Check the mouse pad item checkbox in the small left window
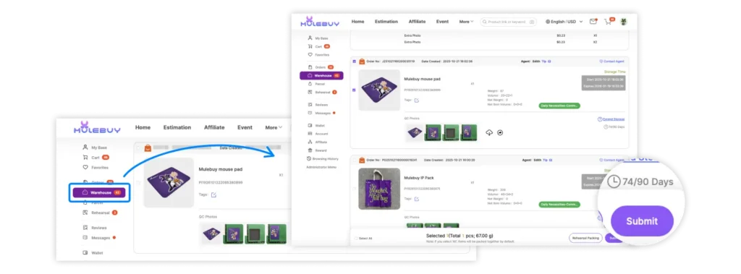This screenshot has height=274, width=741. coord(138,182)
